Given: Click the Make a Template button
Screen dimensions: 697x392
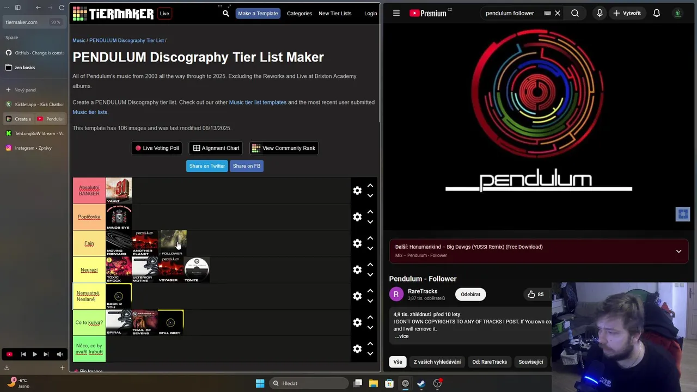Looking at the screenshot, I should pyautogui.click(x=258, y=14).
